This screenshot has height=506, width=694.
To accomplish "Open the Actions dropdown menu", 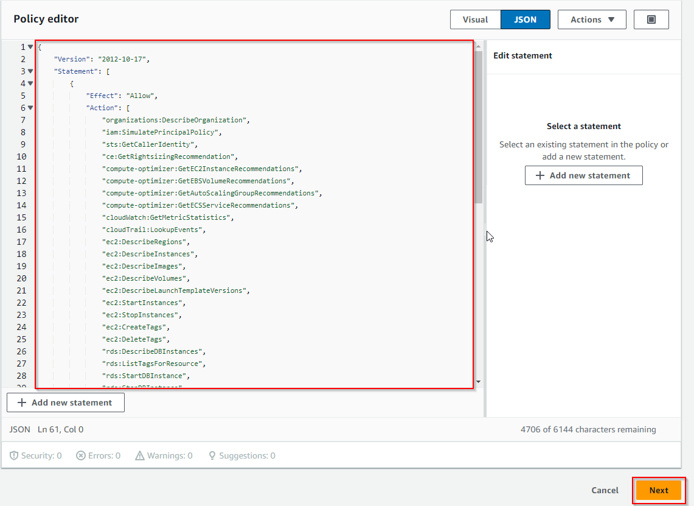I will 592,19.
